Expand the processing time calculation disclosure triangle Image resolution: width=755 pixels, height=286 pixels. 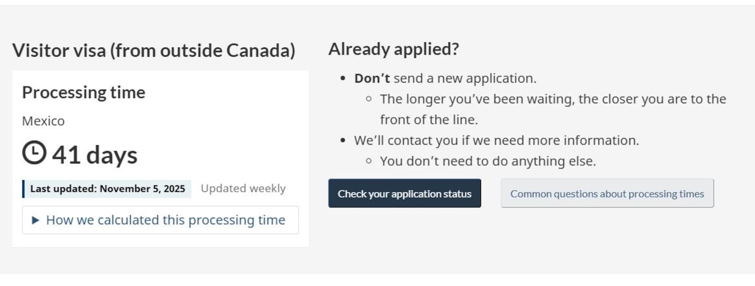click(35, 220)
